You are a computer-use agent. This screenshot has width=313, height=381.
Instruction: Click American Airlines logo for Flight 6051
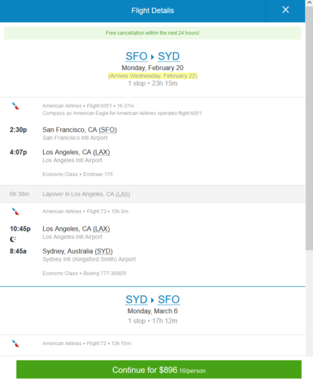(x=16, y=106)
